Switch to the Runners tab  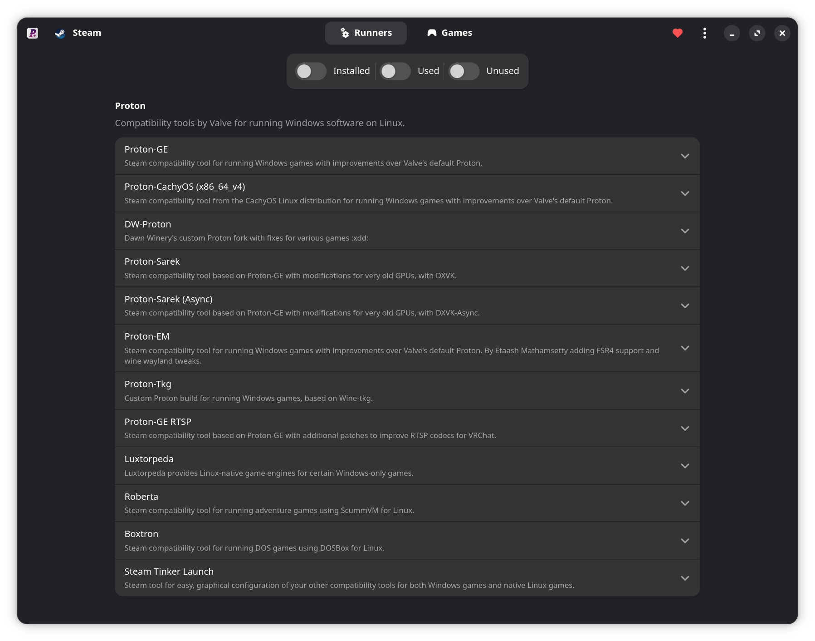366,33
